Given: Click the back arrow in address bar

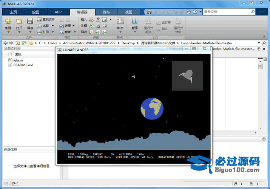Looking at the screenshot, I should (5, 43).
